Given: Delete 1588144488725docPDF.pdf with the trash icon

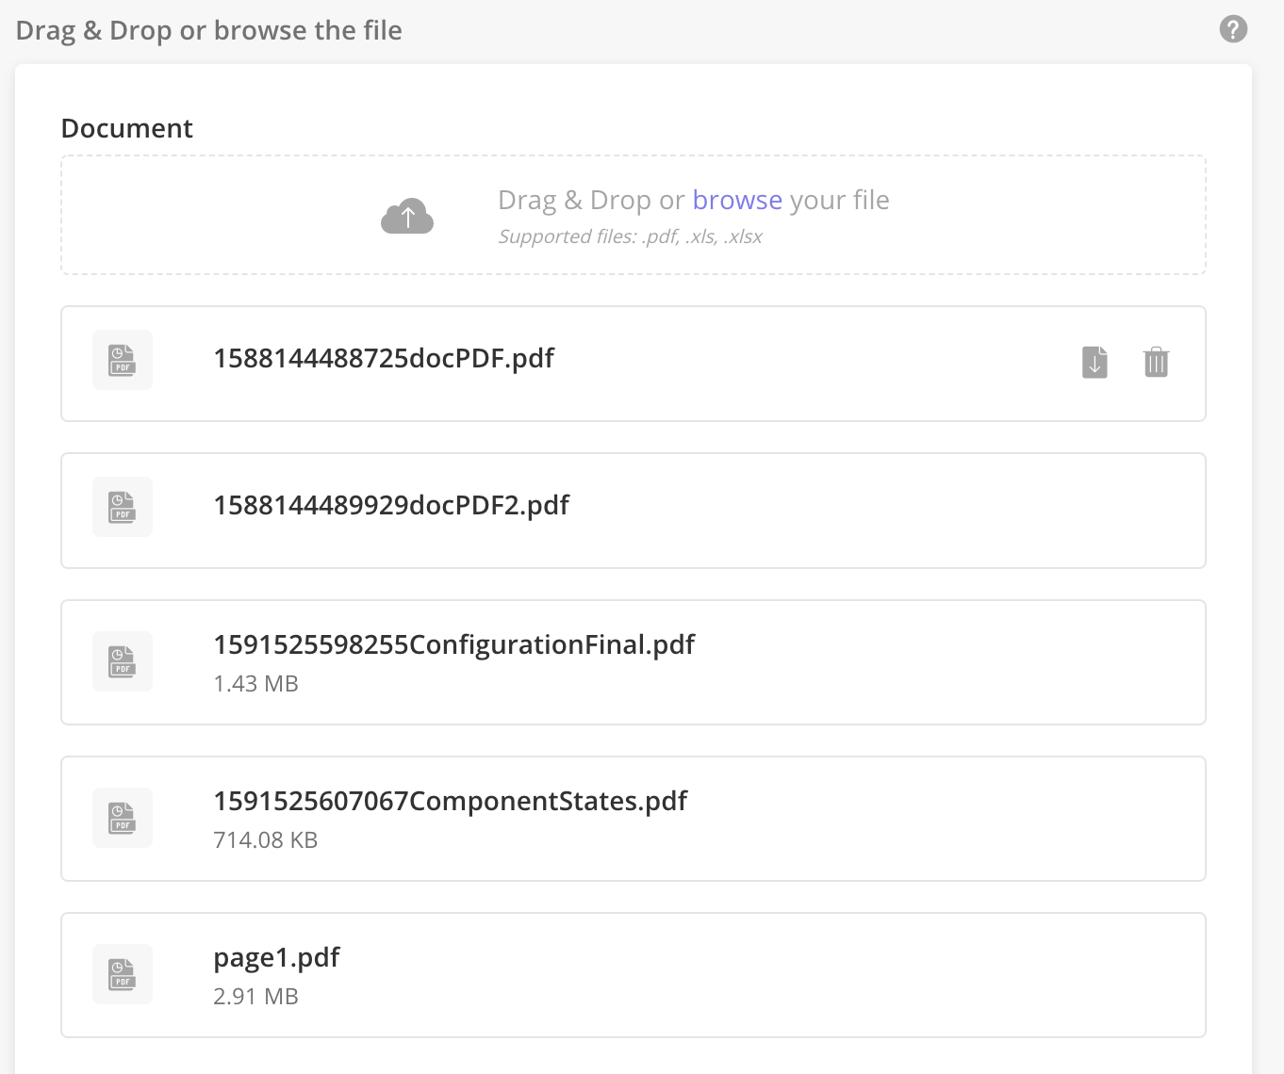Looking at the screenshot, I should click(1156, 362).
